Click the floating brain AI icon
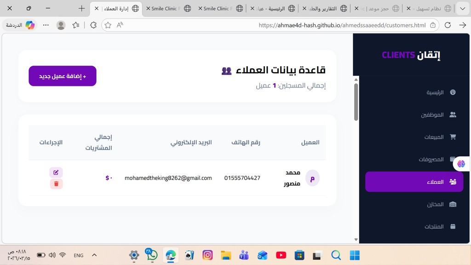This screenshot has height=265, width=471. pos(461,164)
